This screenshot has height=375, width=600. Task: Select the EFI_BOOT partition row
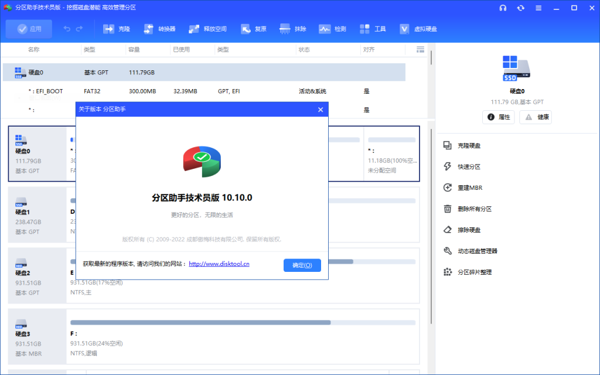204,91
